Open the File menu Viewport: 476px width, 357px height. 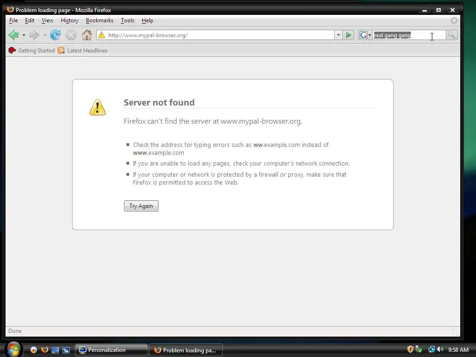(13, 20)
